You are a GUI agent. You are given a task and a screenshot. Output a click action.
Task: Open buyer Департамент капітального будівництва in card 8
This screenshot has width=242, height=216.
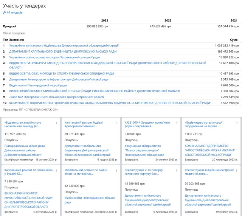tap(208, 200)
